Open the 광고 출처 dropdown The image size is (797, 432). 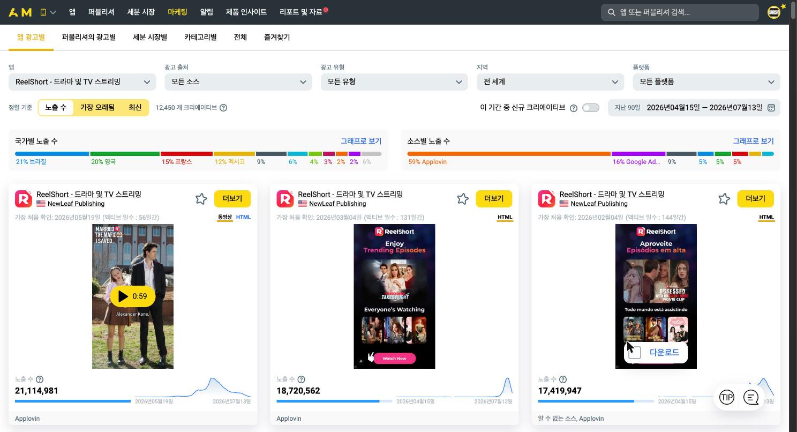[238, 82]
